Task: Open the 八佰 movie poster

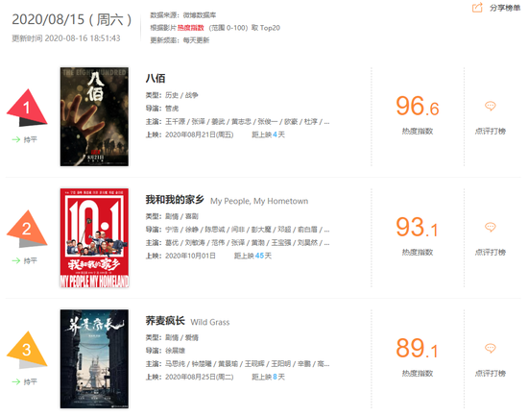Action: tap(94, 116)
